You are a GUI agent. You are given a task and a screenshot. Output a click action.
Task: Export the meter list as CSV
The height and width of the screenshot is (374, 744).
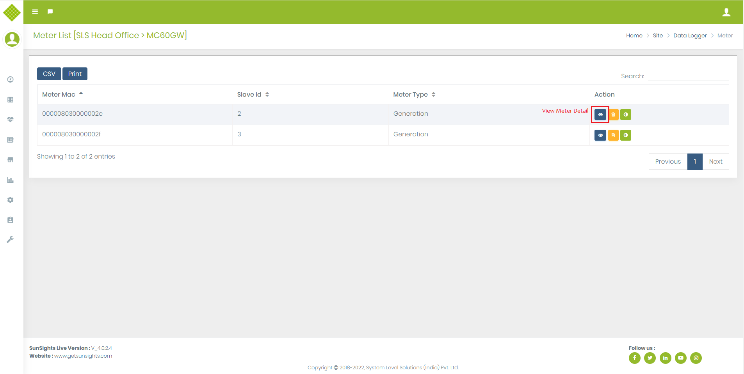coord(49,74)
